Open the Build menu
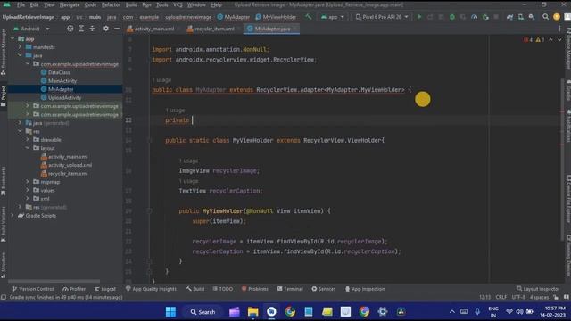This screenshot has width=571, height=321. (x=131, y=5)
